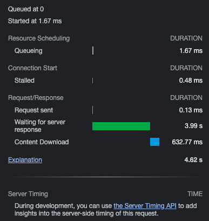Click the Request/Response section header
Screen dimensions: 209x221
(36, 98)
